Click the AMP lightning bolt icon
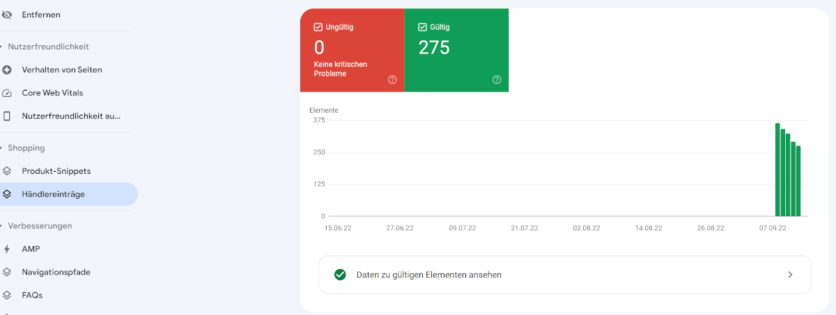Screen dimensions: 836x315 pyautogui.click(x=7, y=249)
